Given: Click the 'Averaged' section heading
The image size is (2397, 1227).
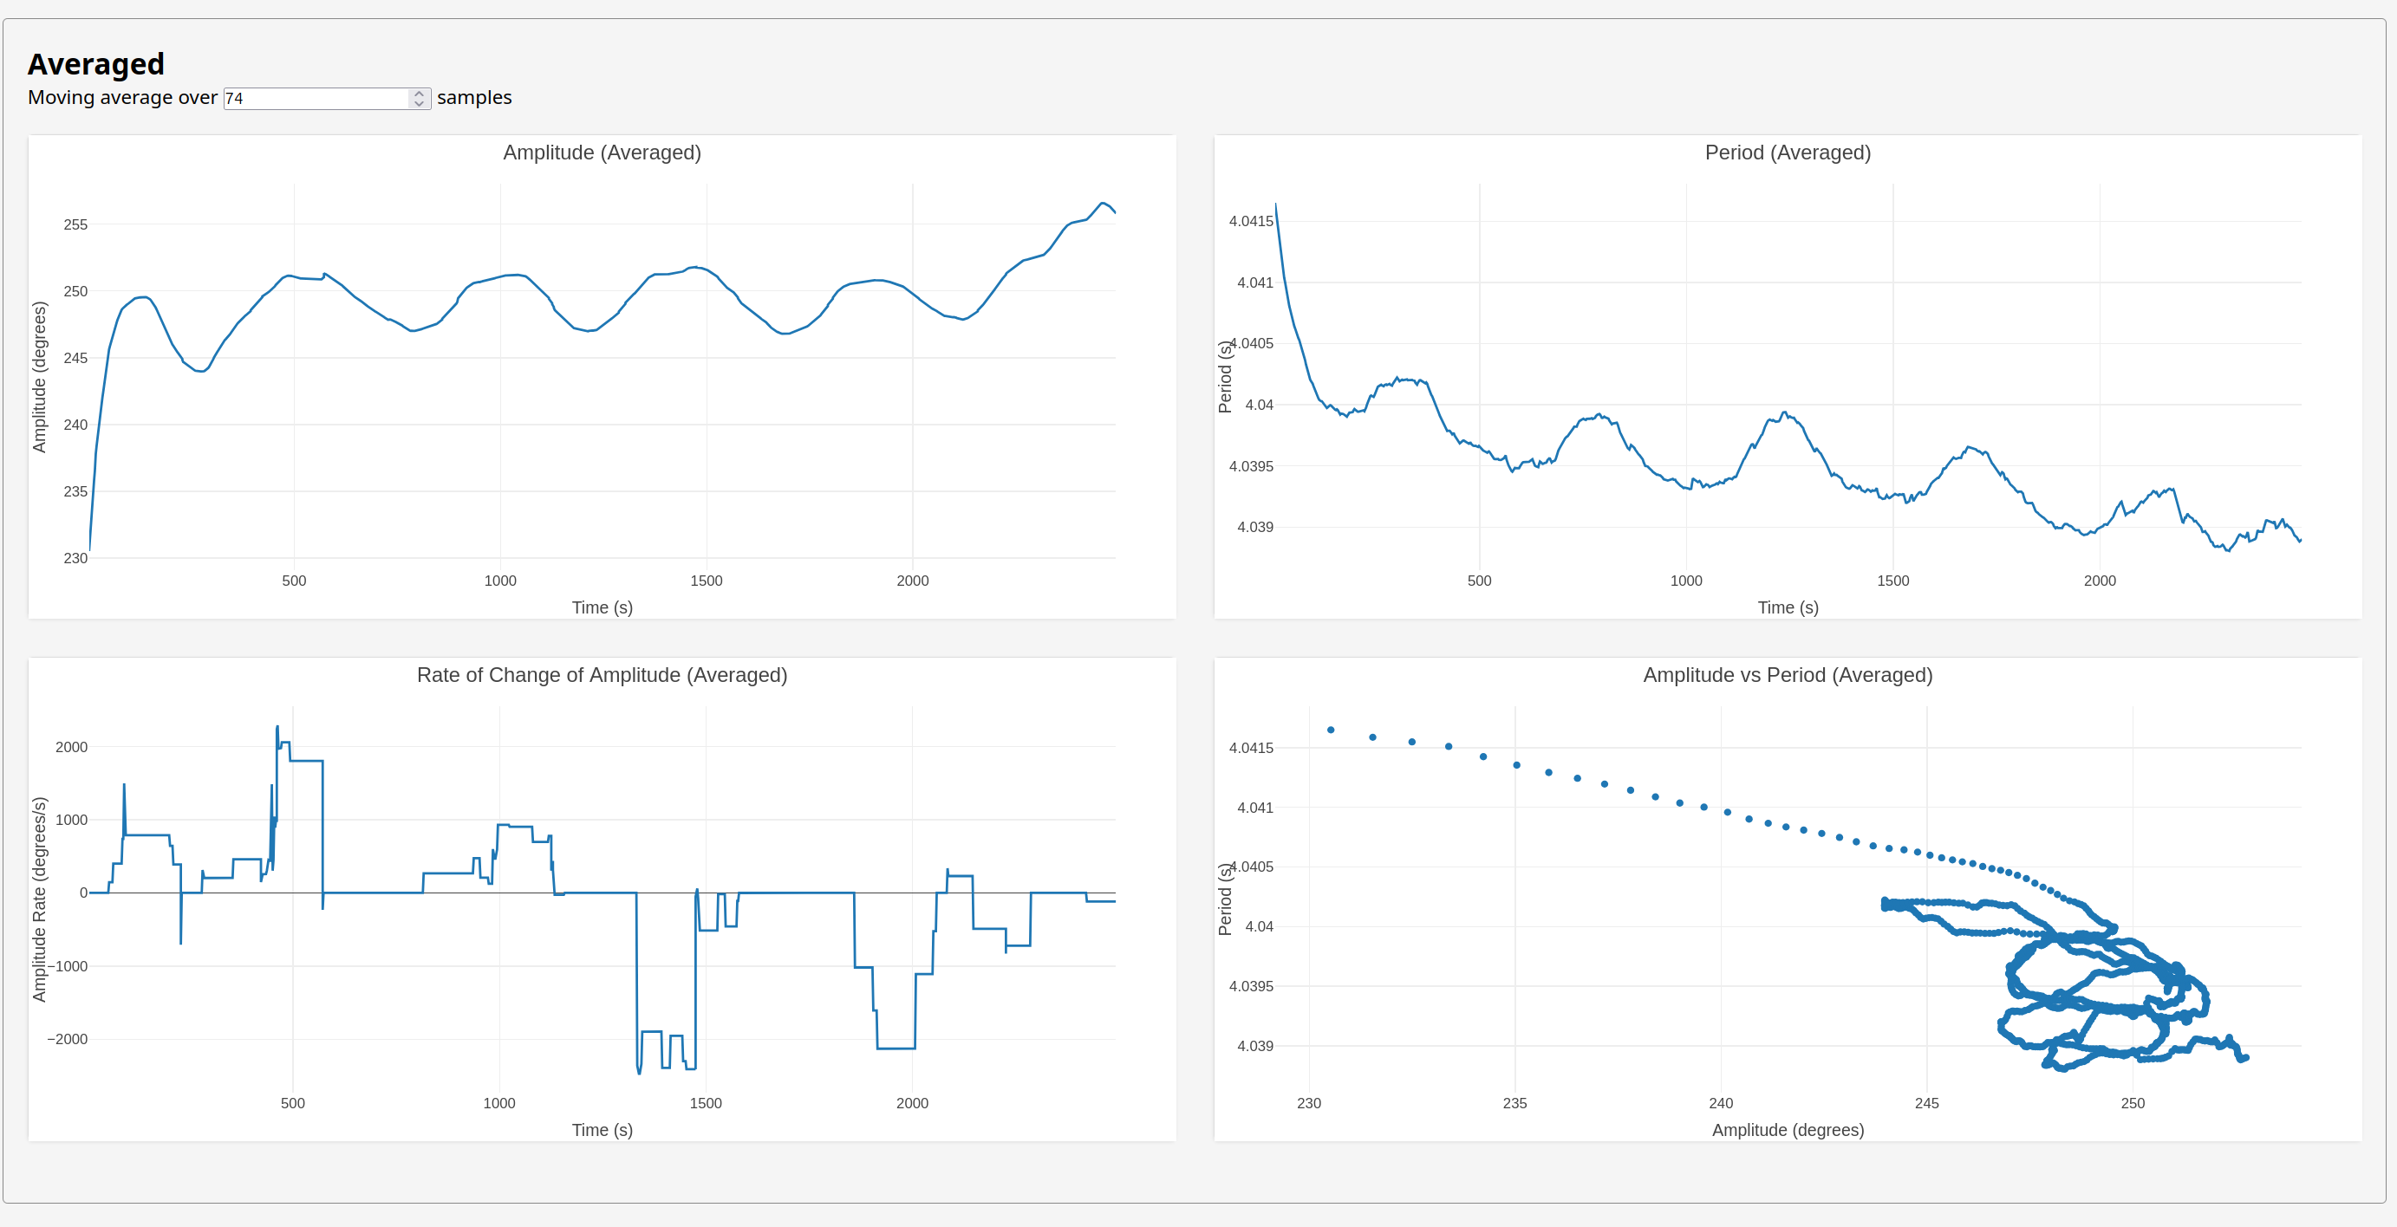Looking at the screenshot, I should [x=96, y=64].
